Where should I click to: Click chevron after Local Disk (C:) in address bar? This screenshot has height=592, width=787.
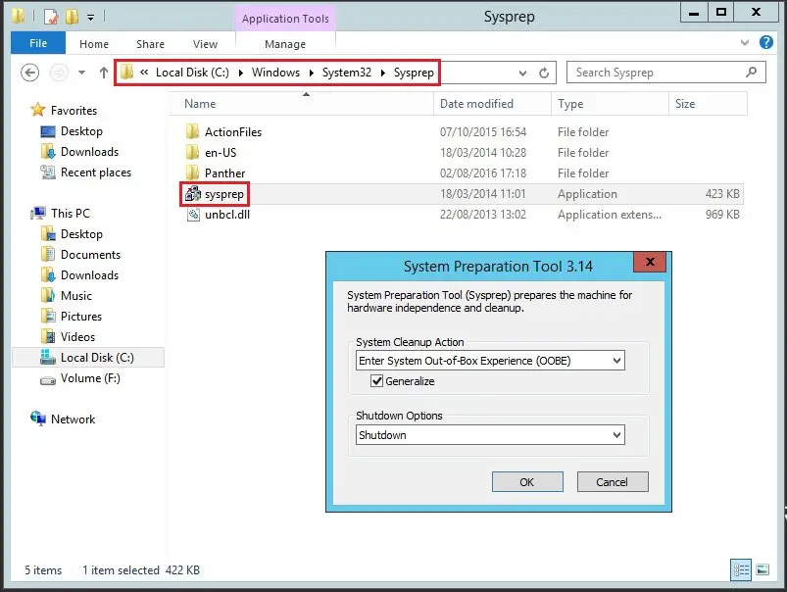point(241,73)
